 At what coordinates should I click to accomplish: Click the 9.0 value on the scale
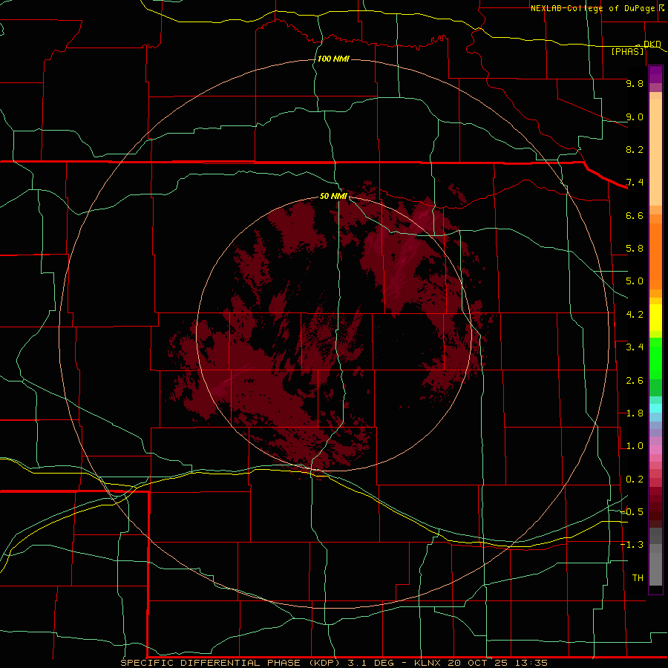point(635,117)
